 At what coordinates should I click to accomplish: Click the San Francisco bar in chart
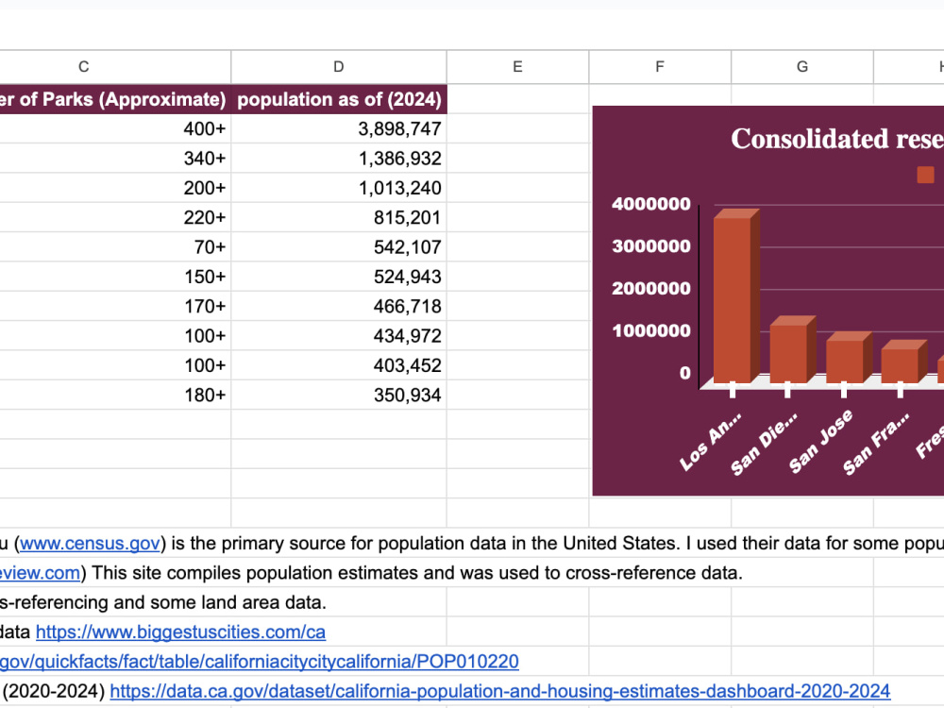pos(903,362)
